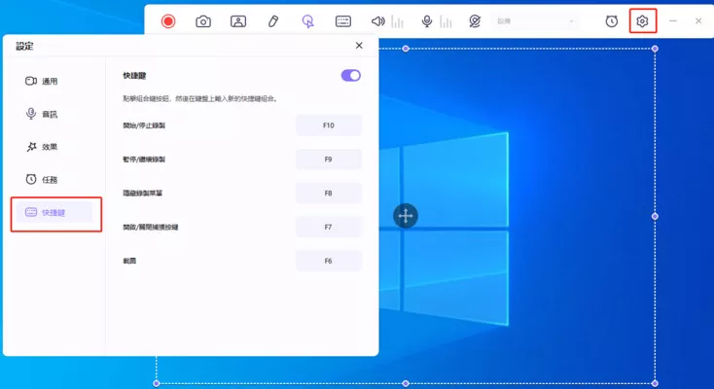
Task: Close the 設定 settings dialog
Action: [x=359, y=46]
